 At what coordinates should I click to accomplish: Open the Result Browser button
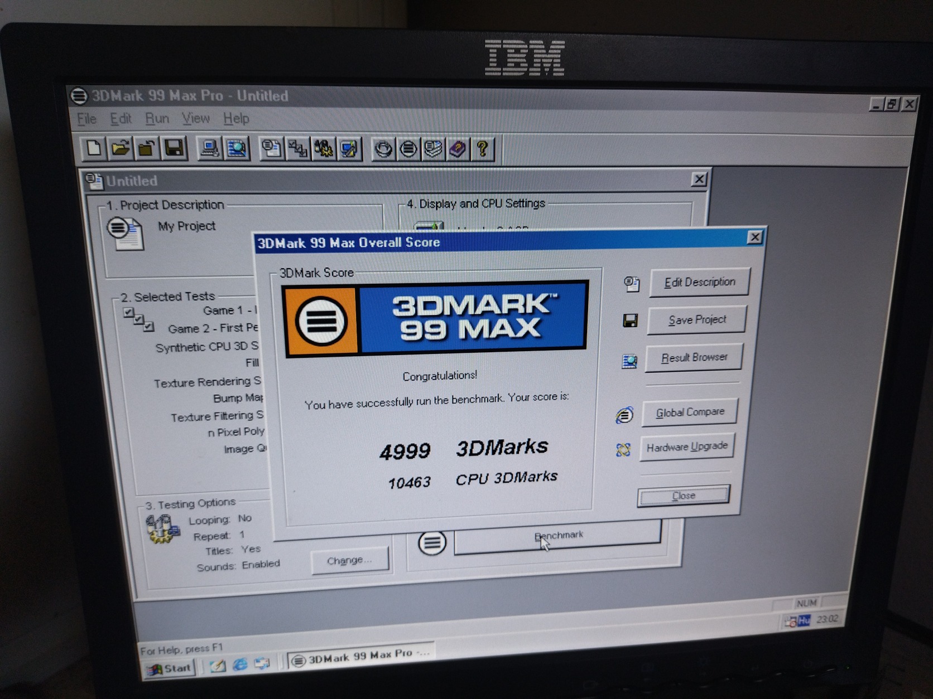[x=694, y=357]
